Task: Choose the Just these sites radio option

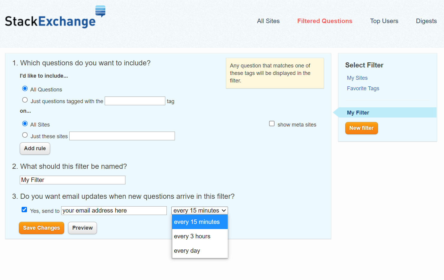Action: (25, 135)
